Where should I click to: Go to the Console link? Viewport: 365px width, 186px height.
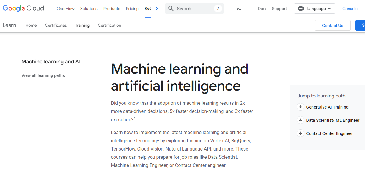click(350, 9)
